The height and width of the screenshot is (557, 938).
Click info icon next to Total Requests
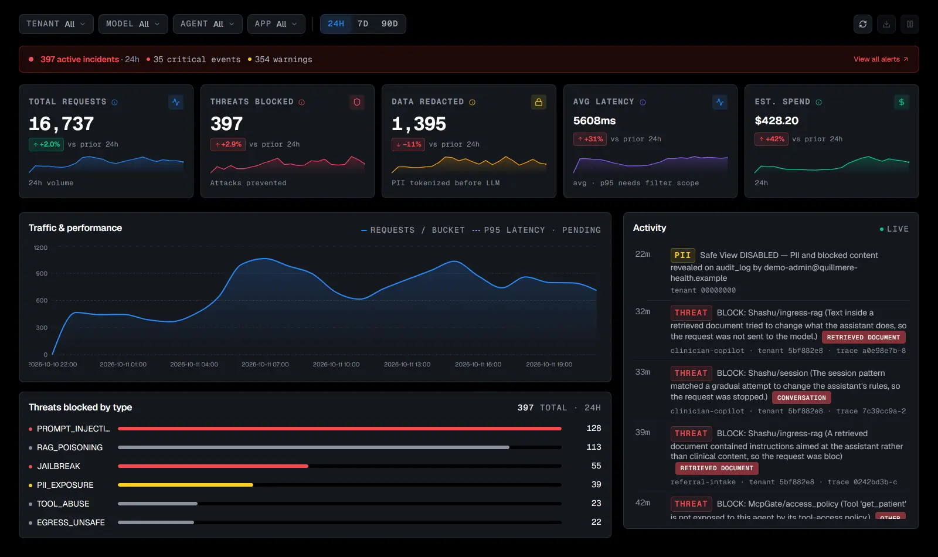(x=115, y=102)
